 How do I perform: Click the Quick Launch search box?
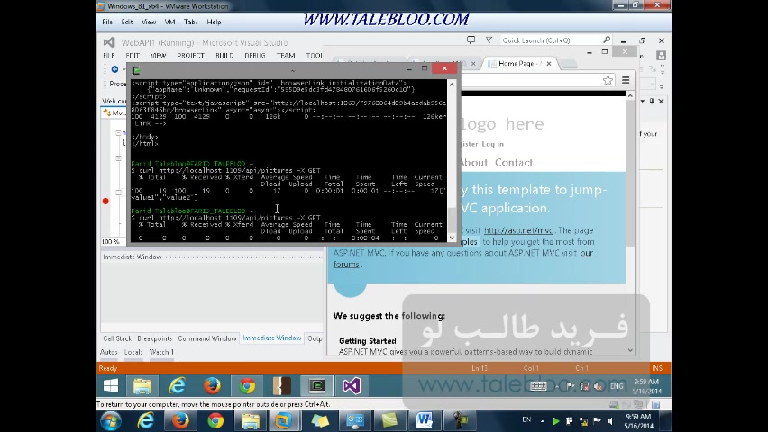[550, 40]
